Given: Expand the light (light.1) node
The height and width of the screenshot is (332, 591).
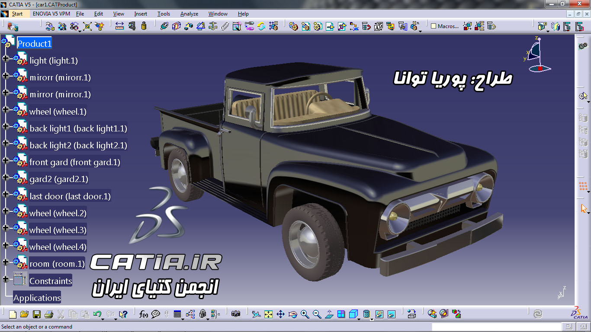Looking at the screenshot, I should [x=5, y=58].
